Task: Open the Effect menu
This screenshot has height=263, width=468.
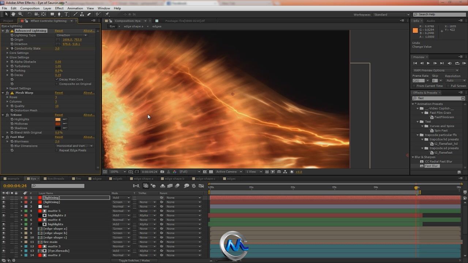Action: [x=59, y=8]
